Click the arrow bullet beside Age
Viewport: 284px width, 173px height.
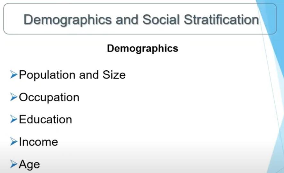tap(14, 164)
